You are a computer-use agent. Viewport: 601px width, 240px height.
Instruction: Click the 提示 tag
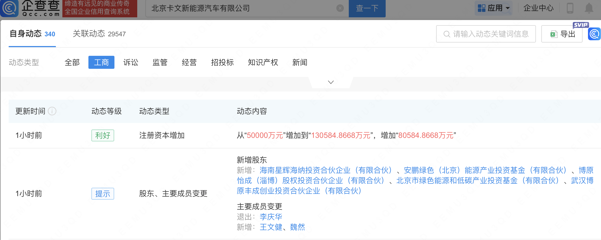click(x=103, y=194)
